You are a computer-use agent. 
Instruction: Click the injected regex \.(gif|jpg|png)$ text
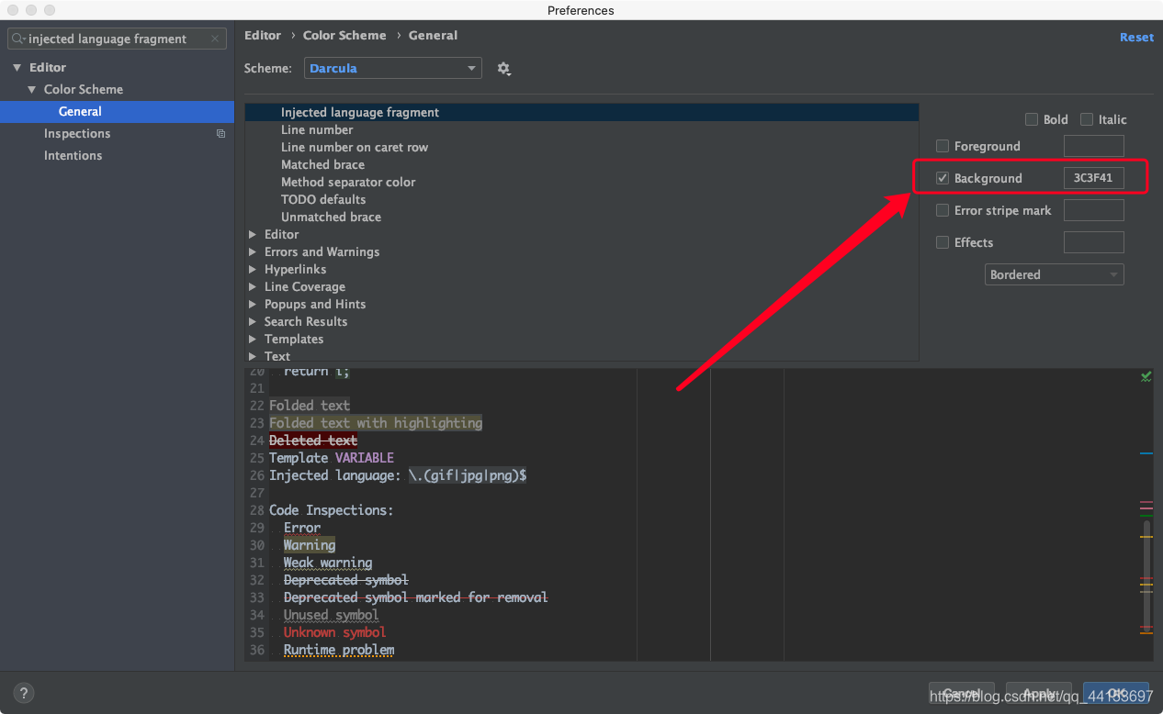pyautogui.click(x=468, y=475)
